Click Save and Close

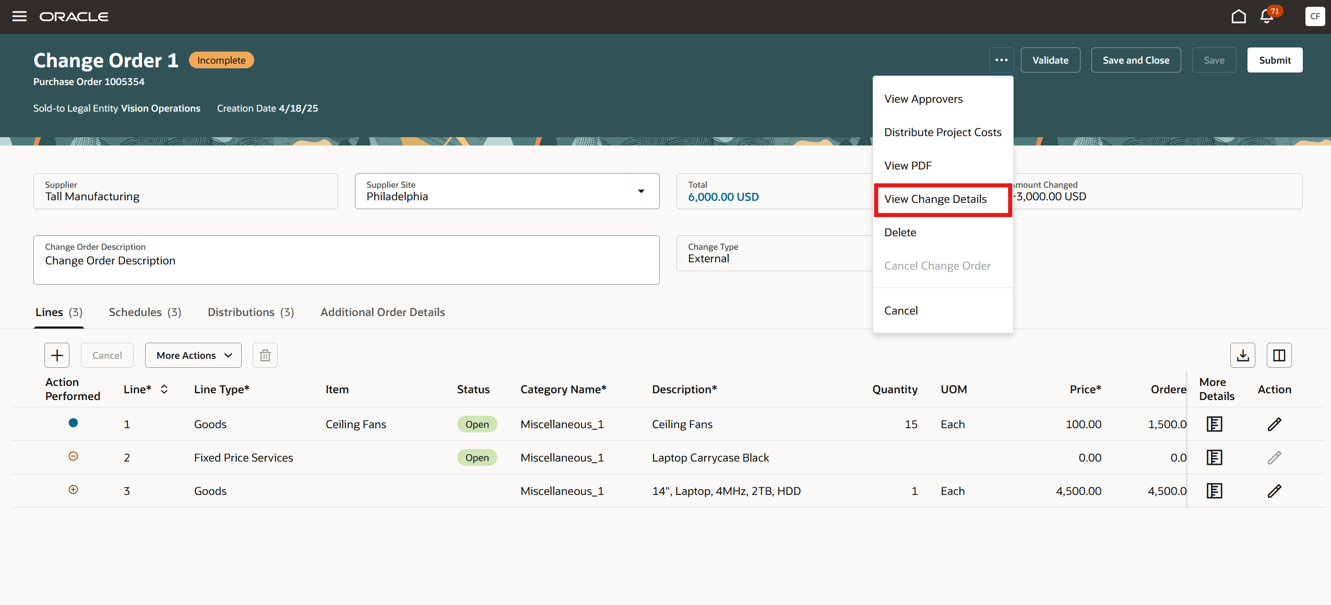[1135, 59]
